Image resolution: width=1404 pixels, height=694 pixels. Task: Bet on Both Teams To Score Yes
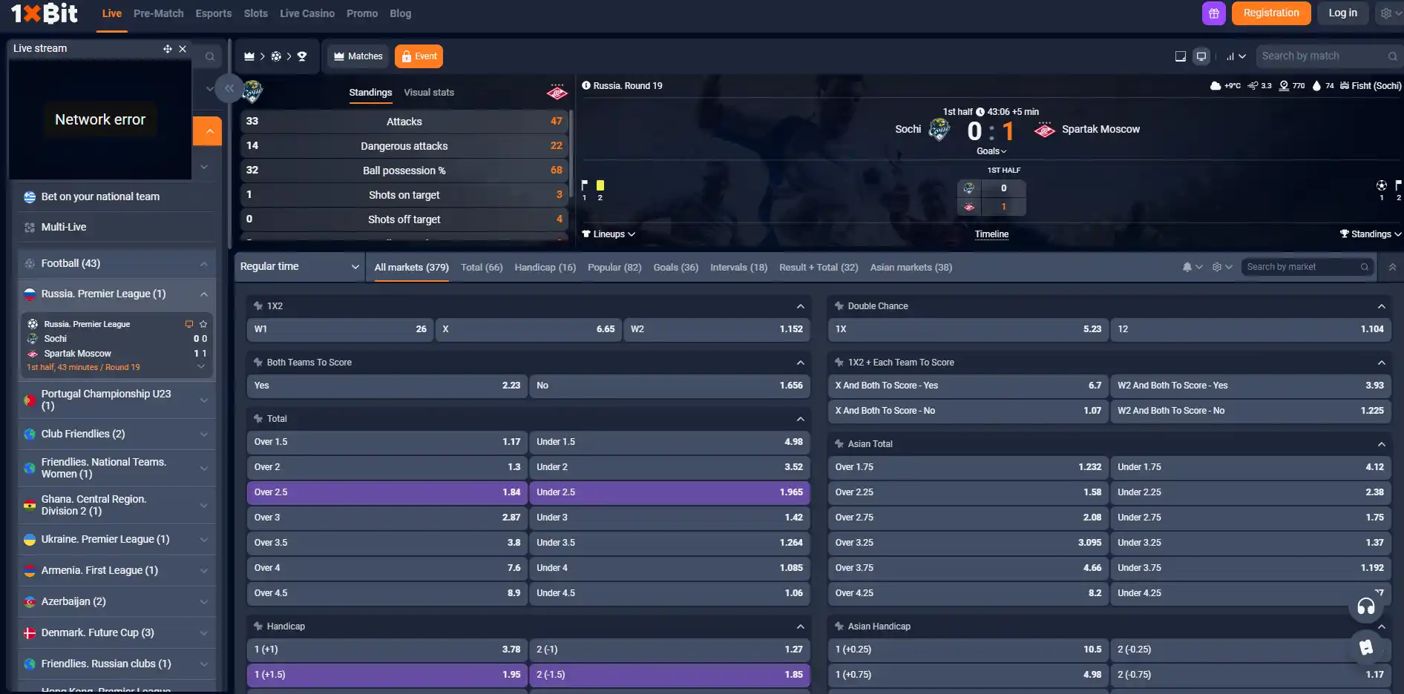pyautogui.click(x=387, y=386)
